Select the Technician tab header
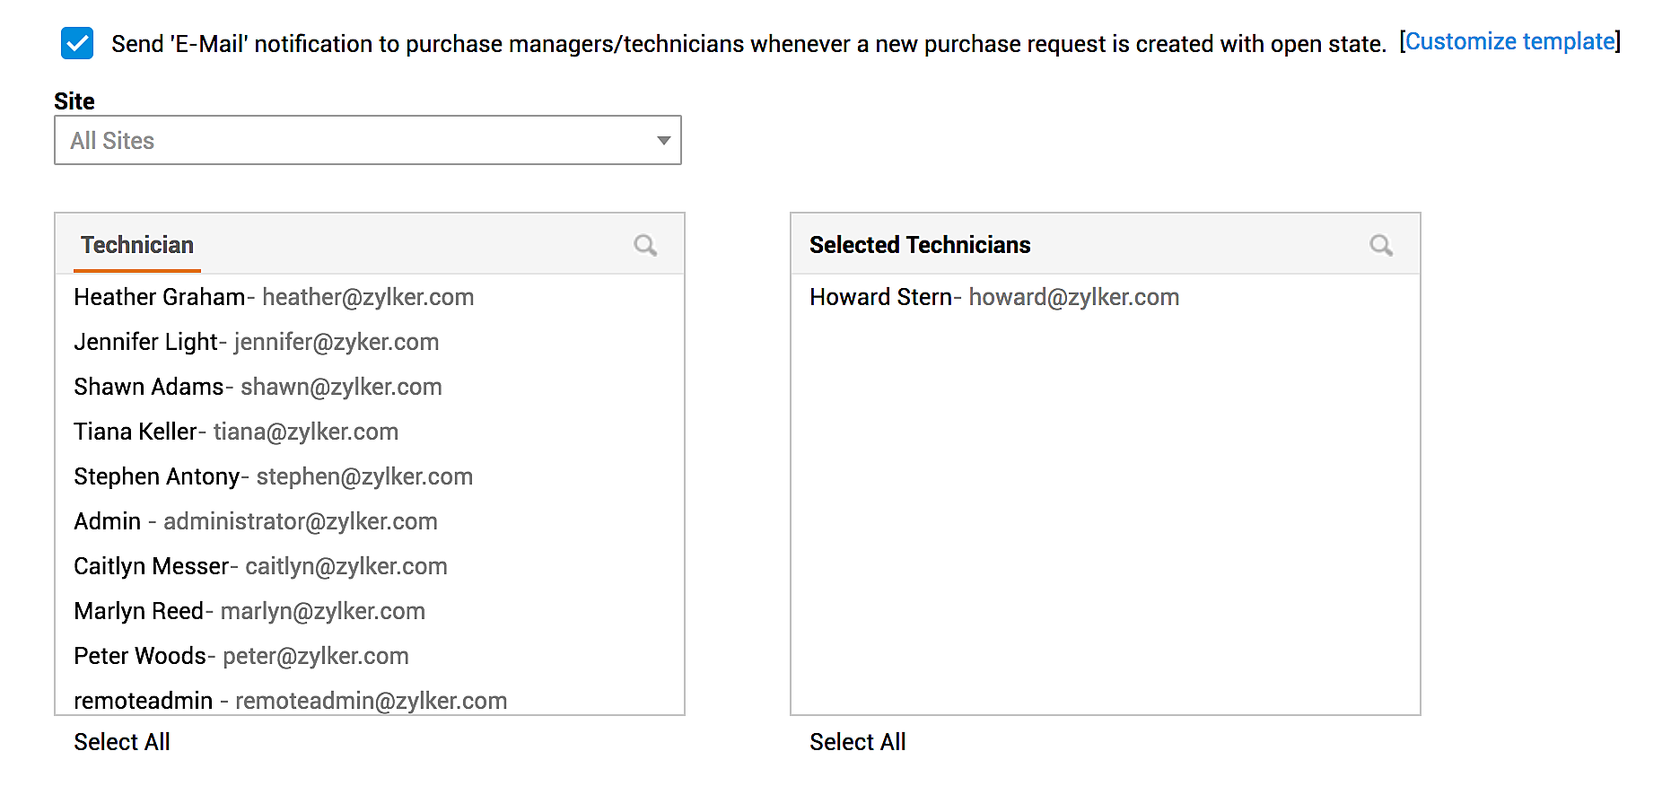Image resolution: width=1662 pixels, height=786 pixels. pos(137,245)
